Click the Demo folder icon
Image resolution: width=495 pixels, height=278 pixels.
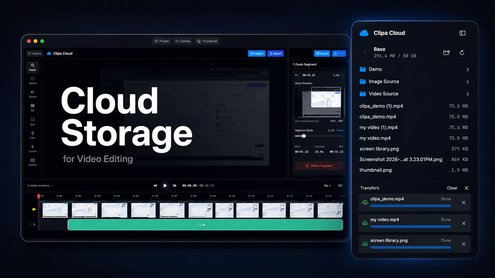[363, 69]
